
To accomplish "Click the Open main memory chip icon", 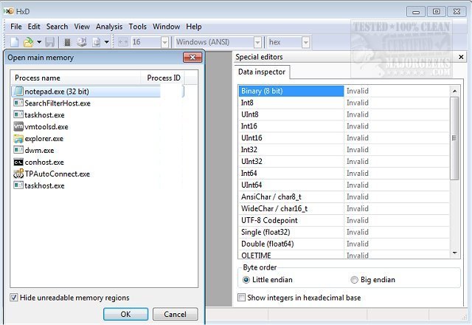I will point(68,42).
